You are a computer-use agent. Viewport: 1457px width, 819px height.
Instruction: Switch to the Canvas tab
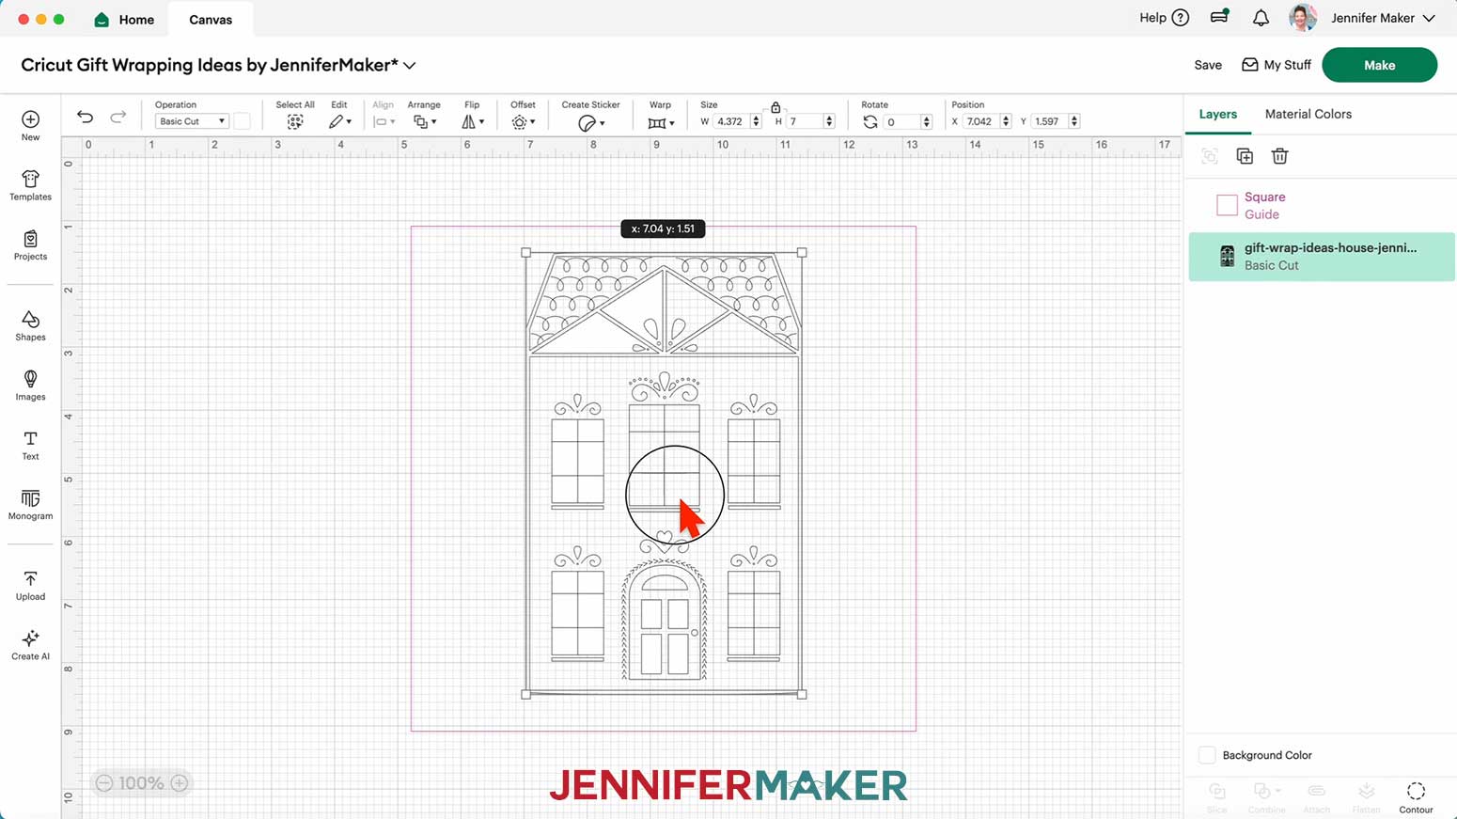[211, 20]
